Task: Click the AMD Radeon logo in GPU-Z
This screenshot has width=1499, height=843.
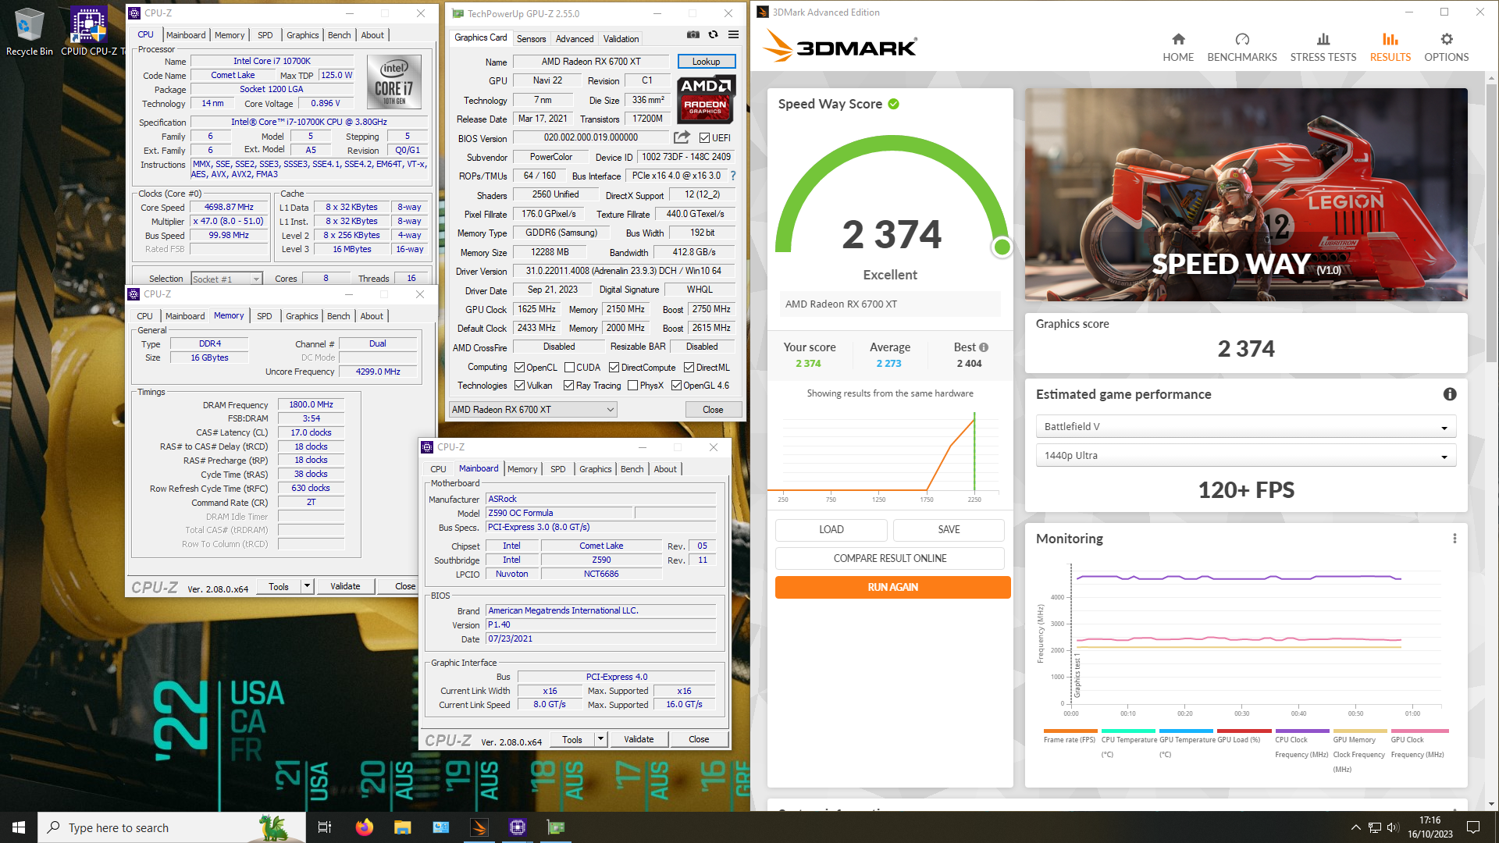Action: pos(706,99)
